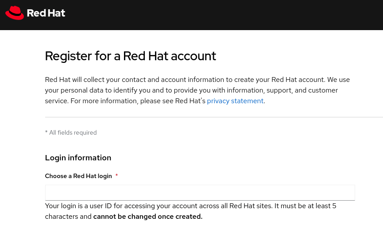Screen dimensions: 383x229
Task: Click the empty area of black header bar
Action: (x=221, y=15)
